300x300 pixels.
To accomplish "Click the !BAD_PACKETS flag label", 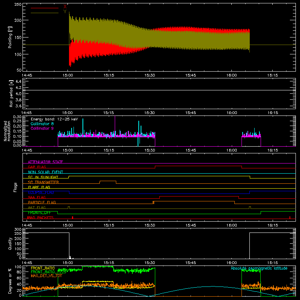I will click(40, 217).
